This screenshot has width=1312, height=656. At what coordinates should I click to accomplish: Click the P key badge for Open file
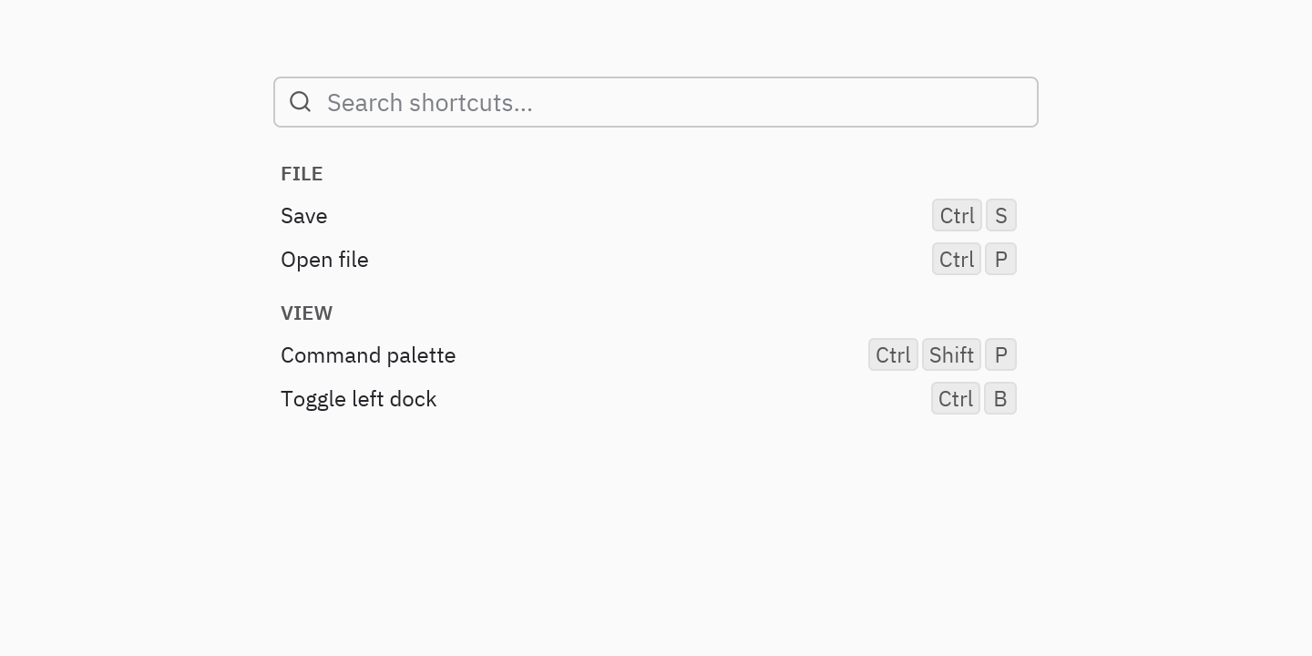pos(1000,260)
